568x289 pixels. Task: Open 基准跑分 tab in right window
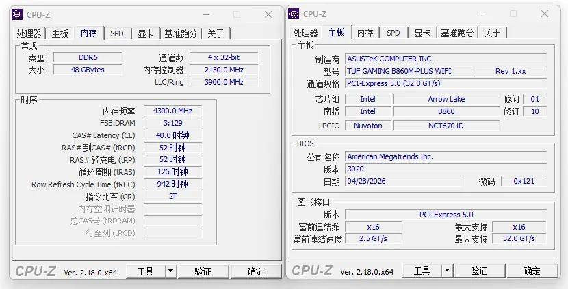(457, 33)
